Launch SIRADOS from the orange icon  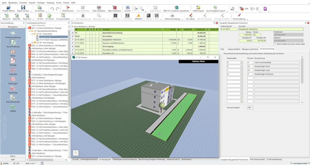point(138,15)
